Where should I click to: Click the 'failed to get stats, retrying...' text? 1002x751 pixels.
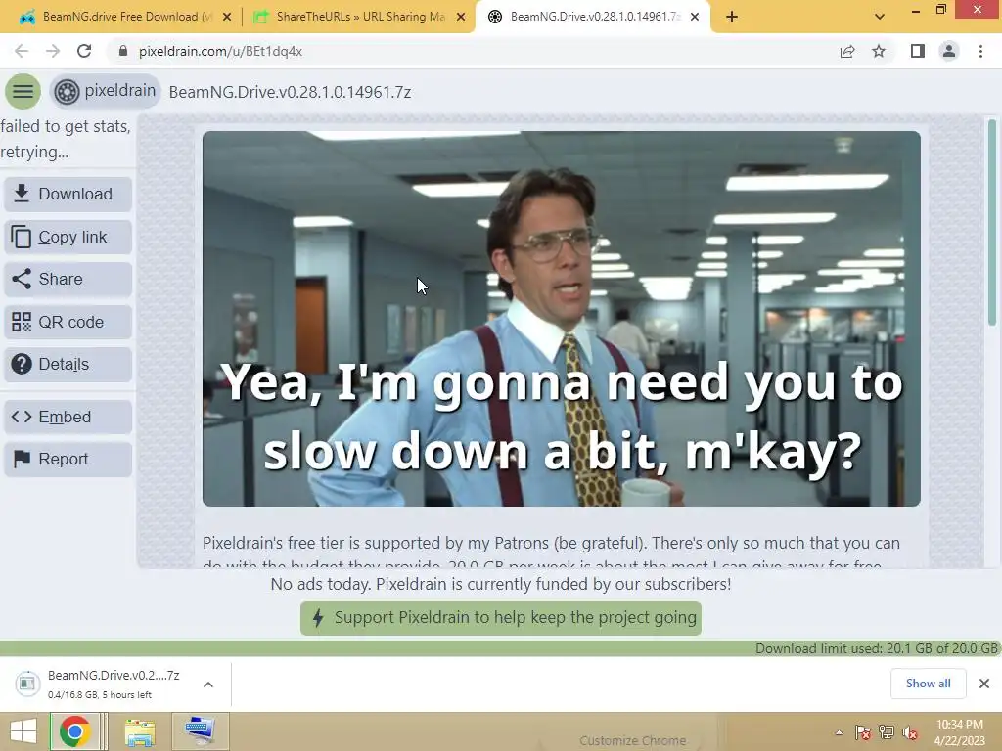pyautogui.click(x=66, y=139)
